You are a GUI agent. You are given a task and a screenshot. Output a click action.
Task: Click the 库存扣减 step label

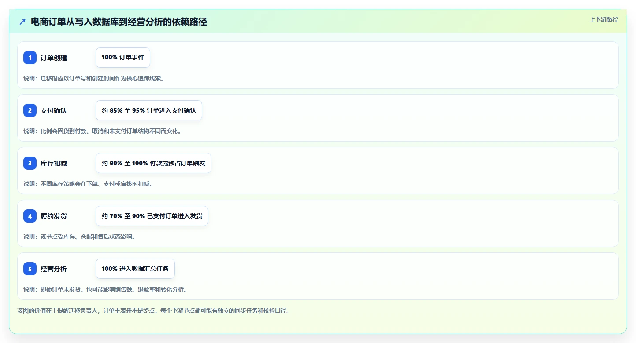pos(54,163)
